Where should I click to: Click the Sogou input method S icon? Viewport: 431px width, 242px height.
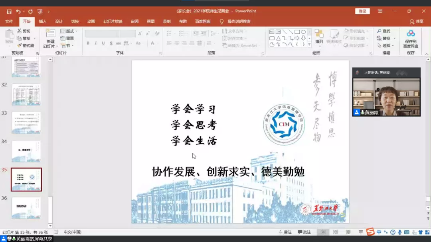pyautogui.click(x=370, y=232)
